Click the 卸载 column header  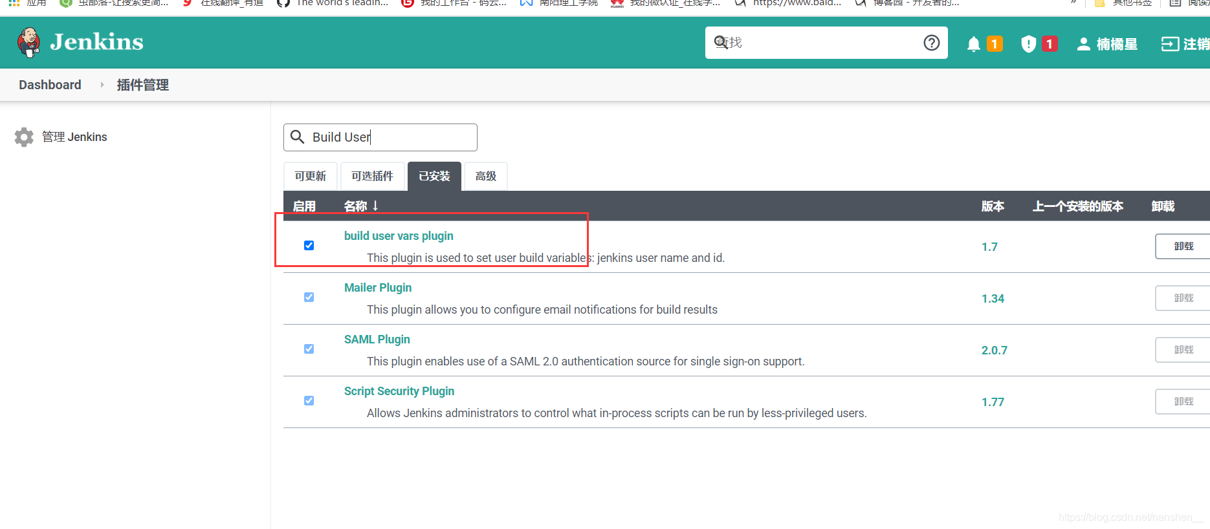coord(1163,206)
